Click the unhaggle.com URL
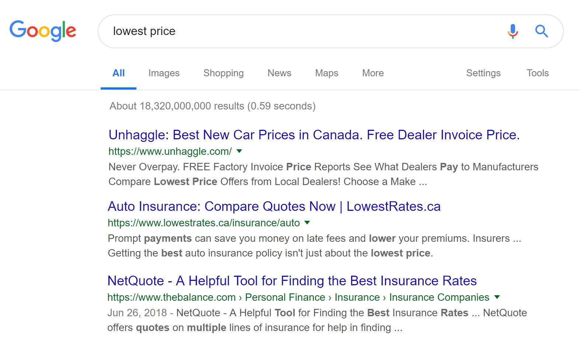 pyautogui.click(x=170, y=151)
